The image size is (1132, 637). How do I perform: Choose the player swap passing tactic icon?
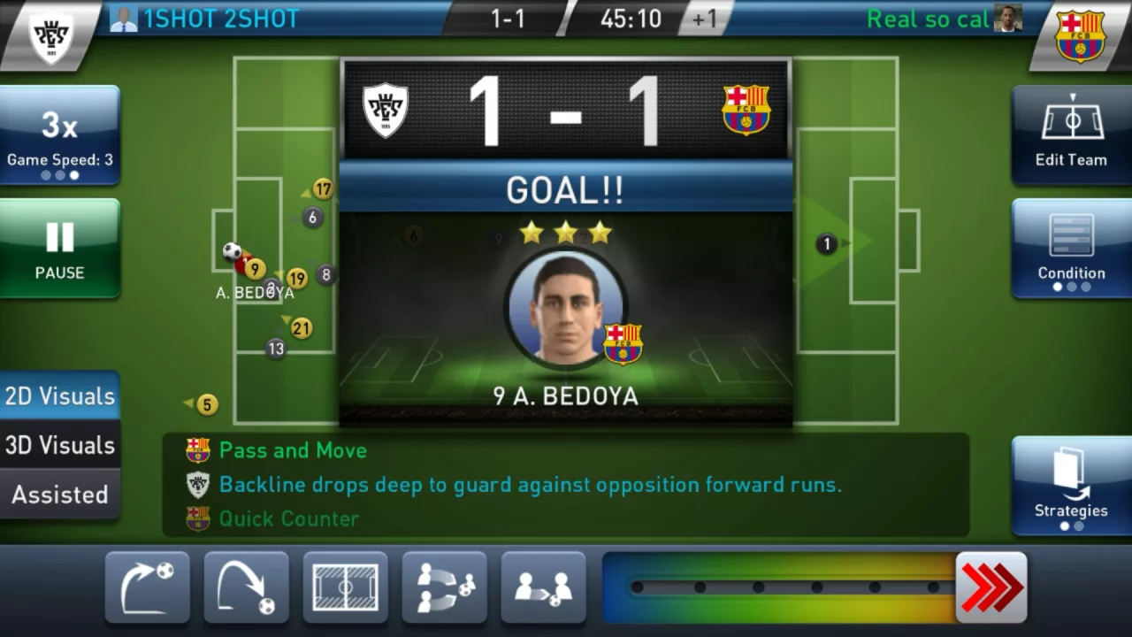click(x=445, y=587)
